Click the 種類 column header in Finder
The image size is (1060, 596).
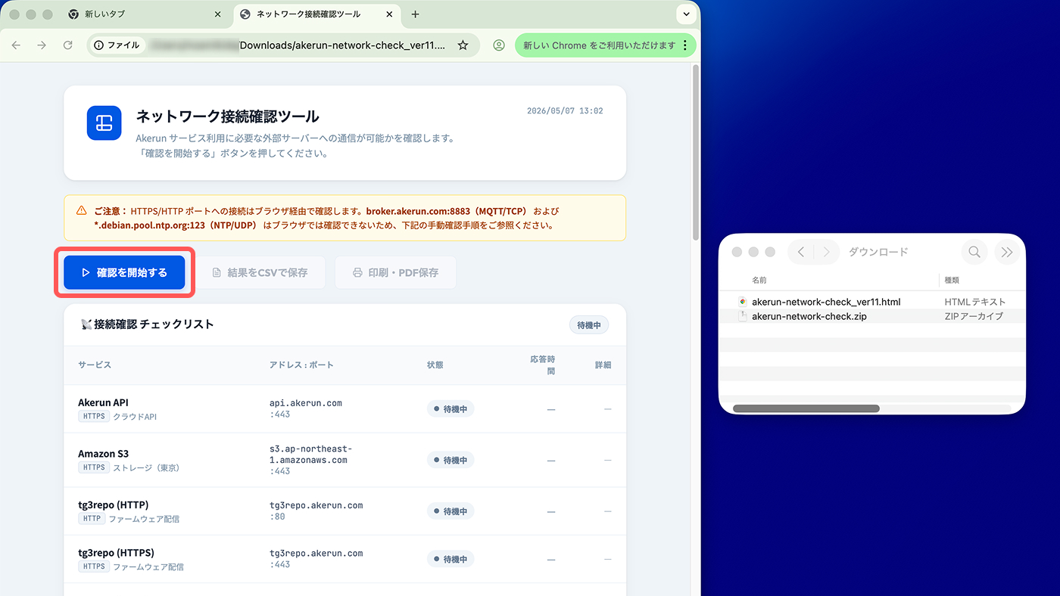point(952,280)
